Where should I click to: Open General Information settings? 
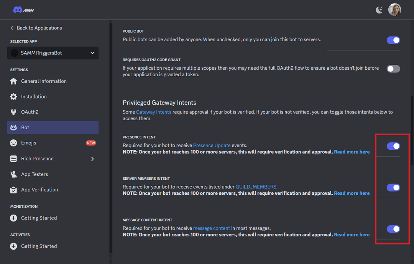[53, 81]
